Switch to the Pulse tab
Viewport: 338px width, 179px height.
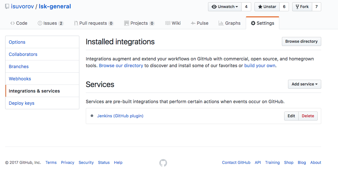(x=200, y=23)
